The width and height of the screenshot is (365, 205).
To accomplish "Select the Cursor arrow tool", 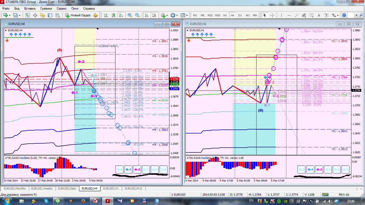I will [x=265, y=15].
